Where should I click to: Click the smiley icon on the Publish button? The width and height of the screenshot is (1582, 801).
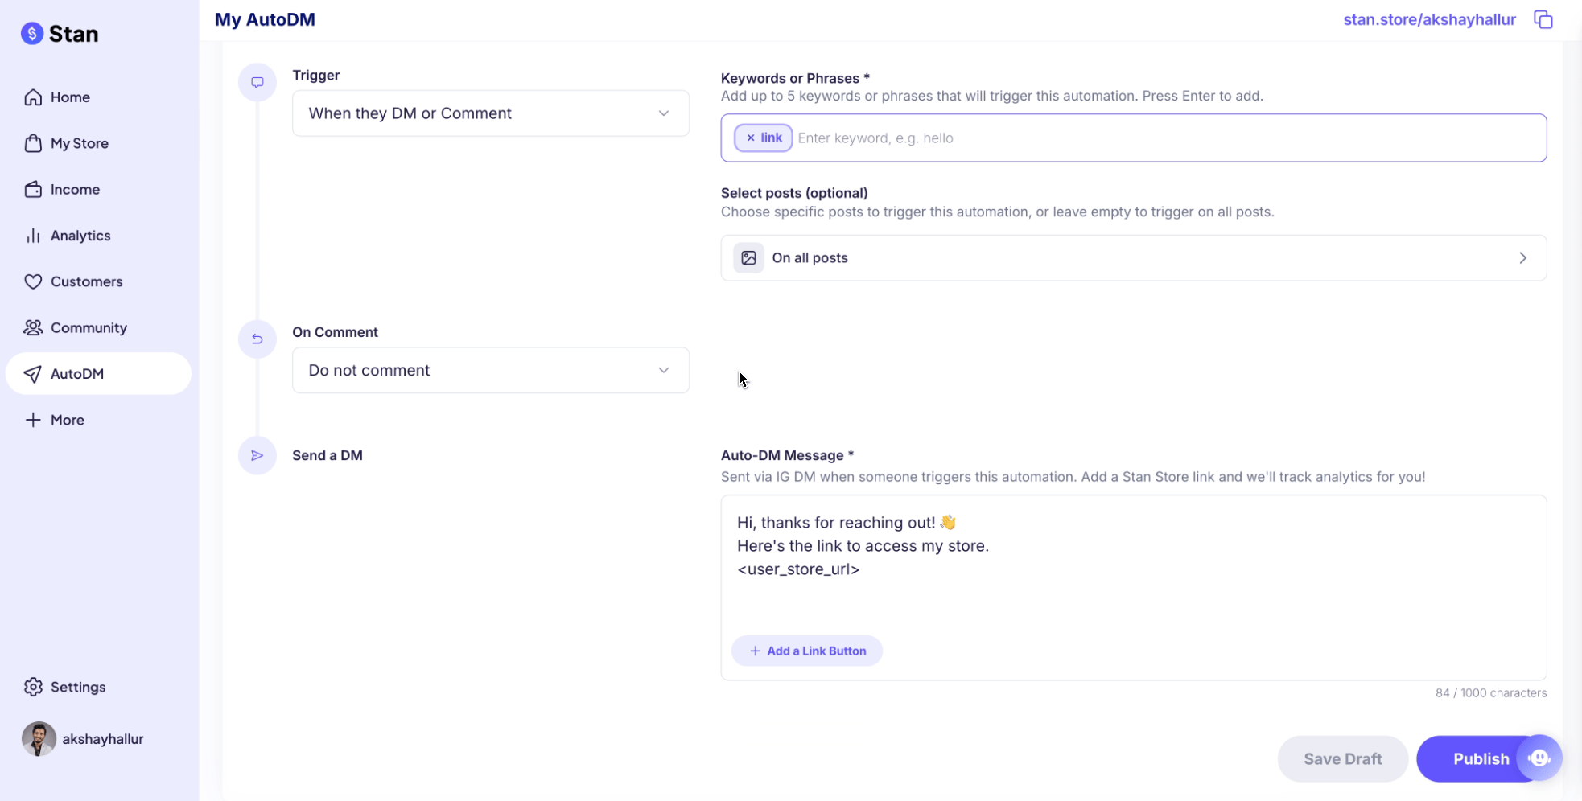pos(1539,758)
